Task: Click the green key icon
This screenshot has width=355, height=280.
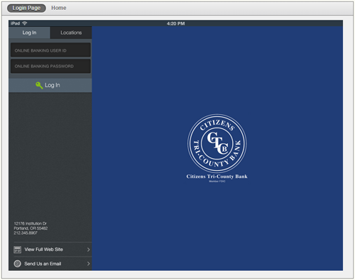Action: coord(39,85)
